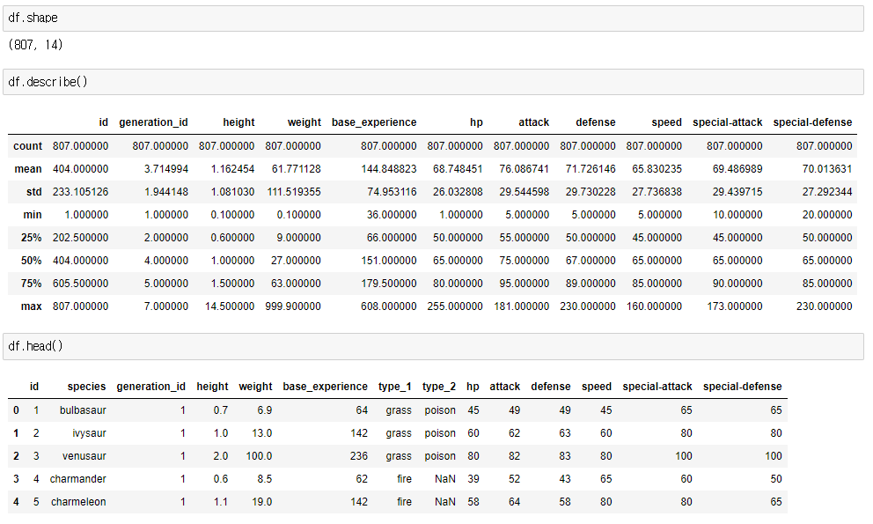Click the type_1 column header

(395, 387)
